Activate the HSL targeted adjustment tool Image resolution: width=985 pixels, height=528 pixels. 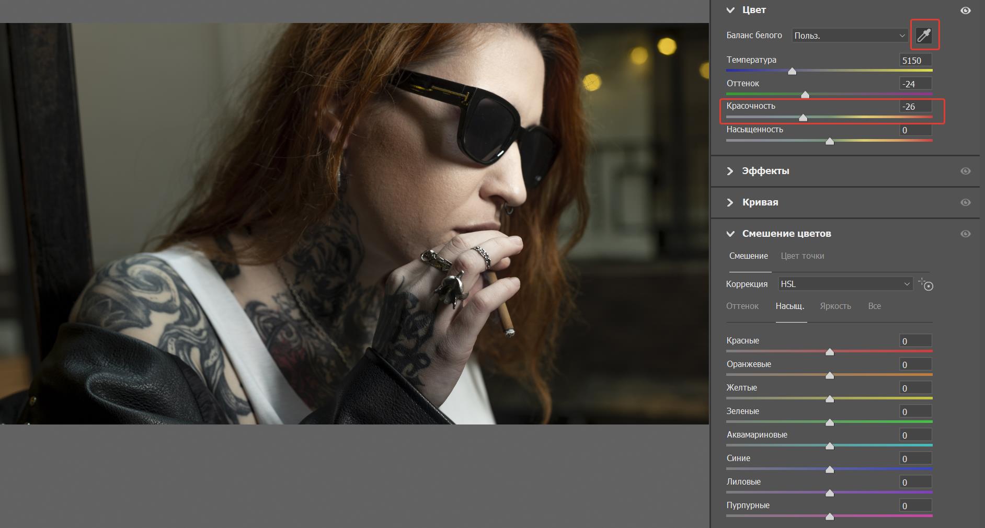[926, 284]
